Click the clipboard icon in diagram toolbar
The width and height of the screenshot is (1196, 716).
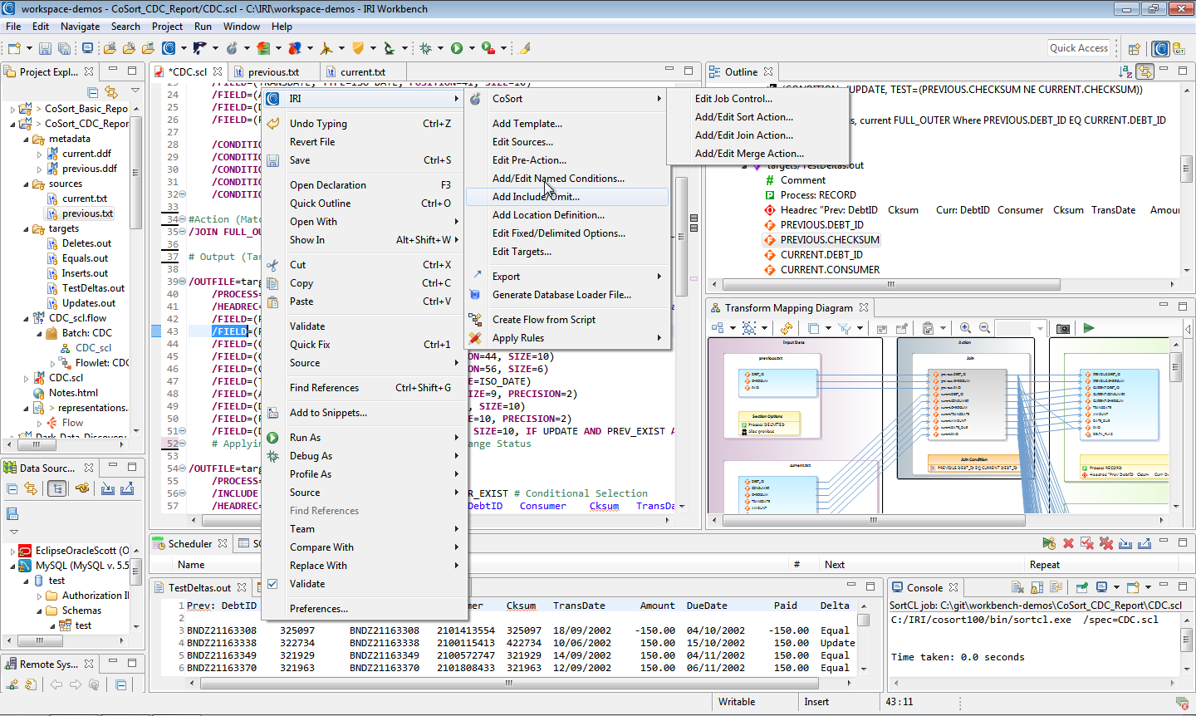928,328
